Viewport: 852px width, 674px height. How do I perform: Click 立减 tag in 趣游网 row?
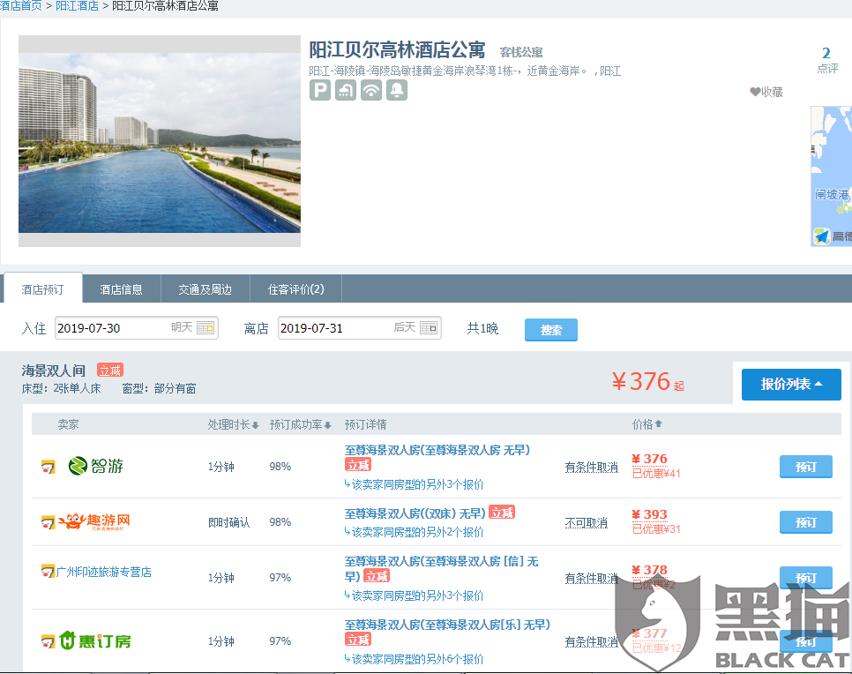(502, 512)
